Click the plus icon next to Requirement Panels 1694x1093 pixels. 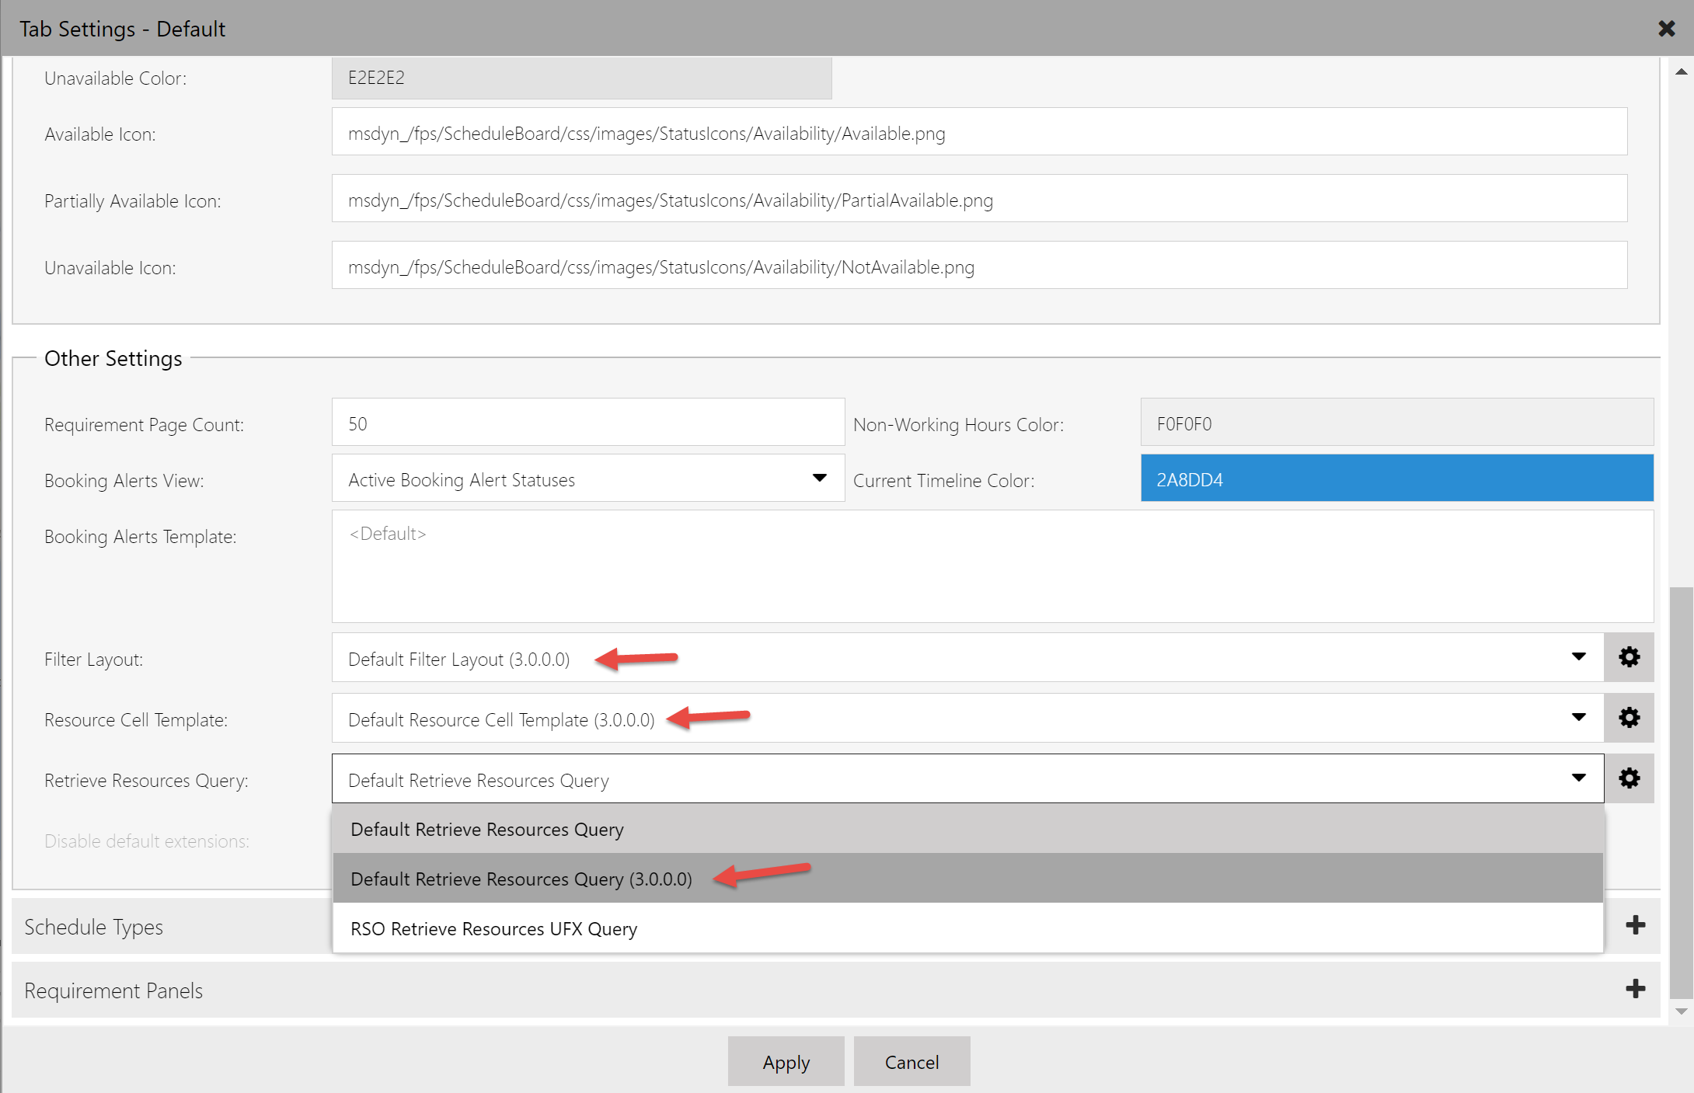coord(1636,988)
